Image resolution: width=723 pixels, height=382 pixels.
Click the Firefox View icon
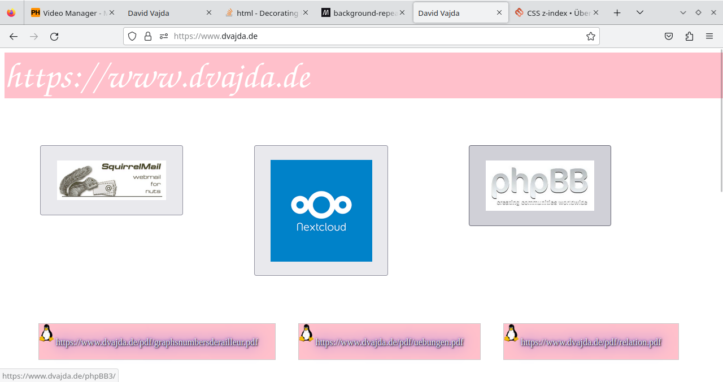tap(11, 12)
